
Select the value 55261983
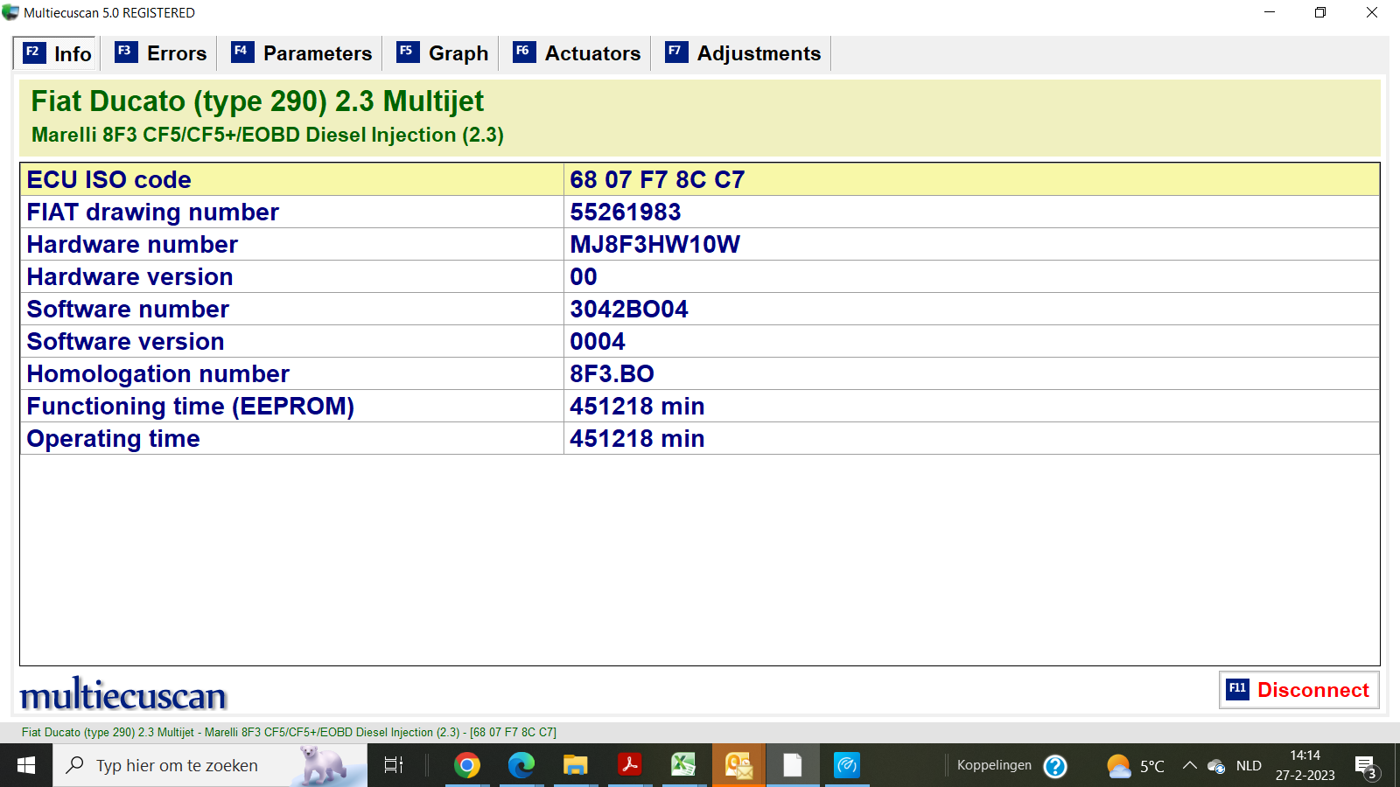tap(626, 212)
